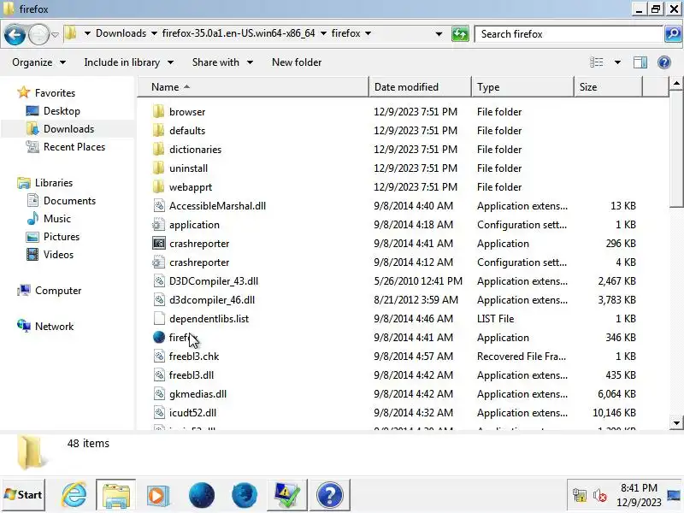Click the Favorites star icon

(23, 92)
